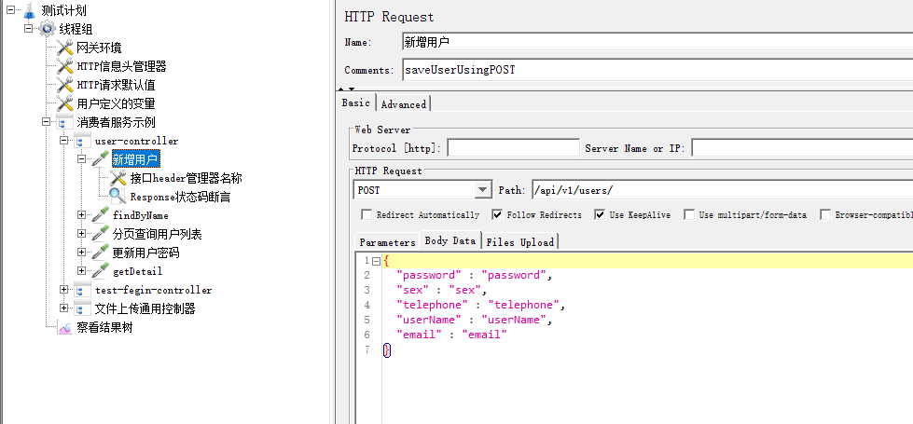Collapse the 消费者服务示例 node

tap(47, 122)
